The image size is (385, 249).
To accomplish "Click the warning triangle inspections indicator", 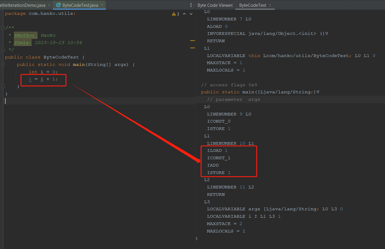I will 174,14.
